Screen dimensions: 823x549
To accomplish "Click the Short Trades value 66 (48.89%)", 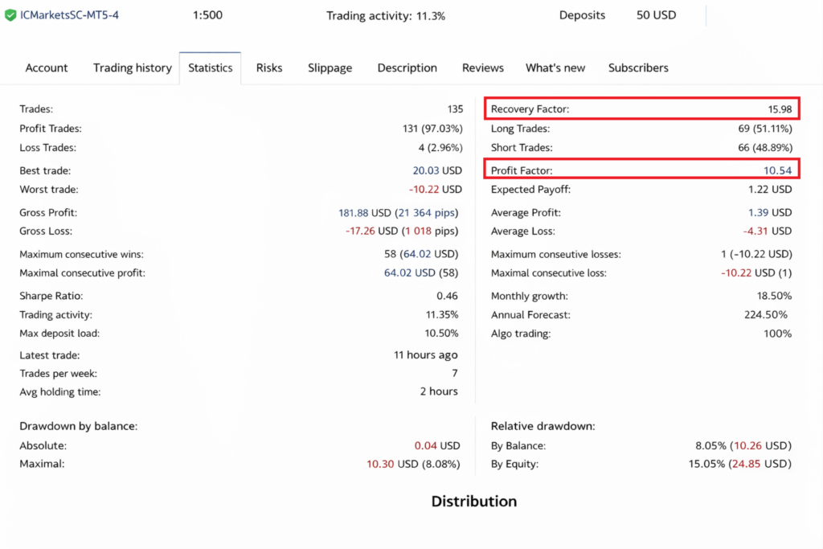I will point(765,147).
